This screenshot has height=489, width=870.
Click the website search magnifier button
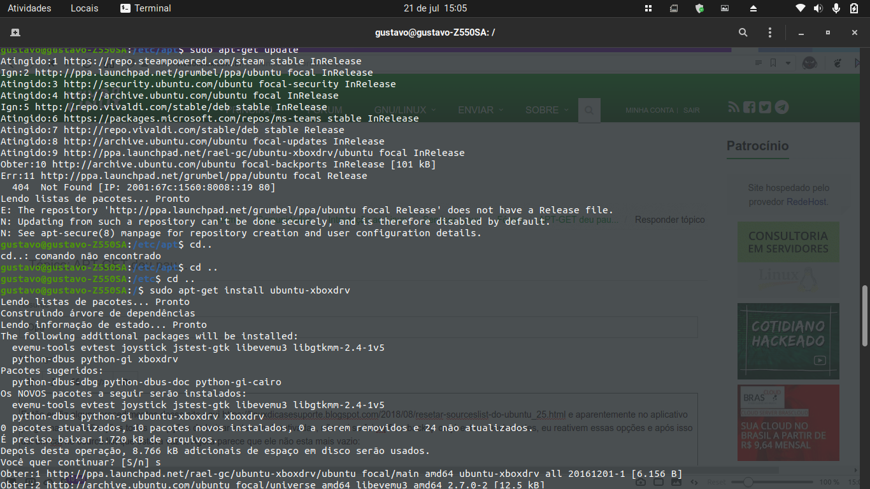tap(589, 111)
